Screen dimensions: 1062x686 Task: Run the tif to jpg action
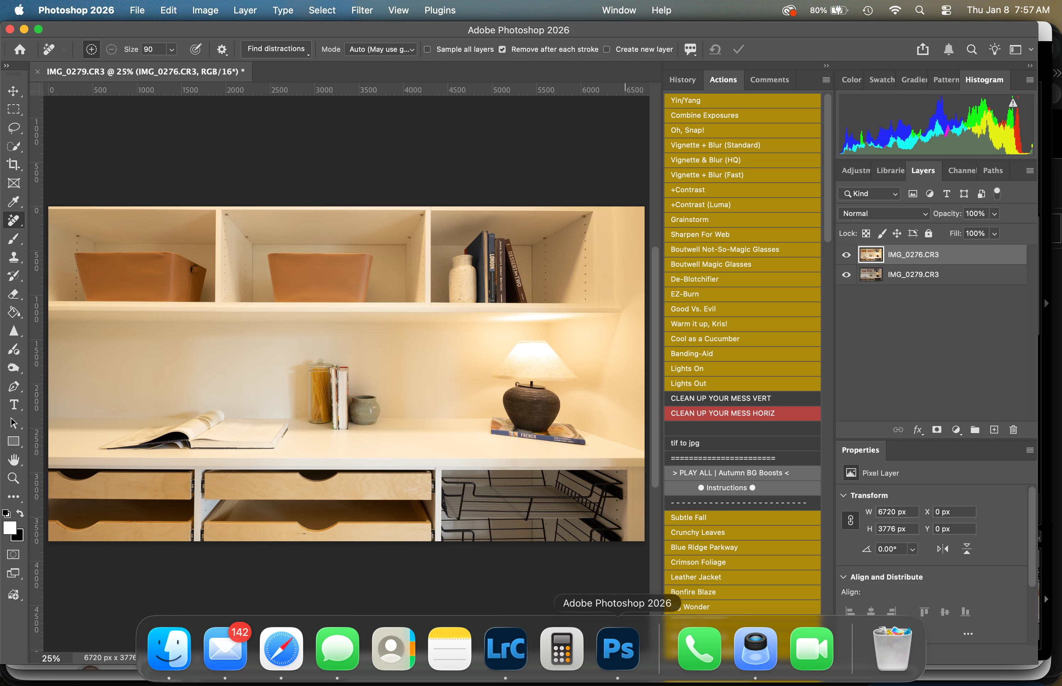coord(742,443)
